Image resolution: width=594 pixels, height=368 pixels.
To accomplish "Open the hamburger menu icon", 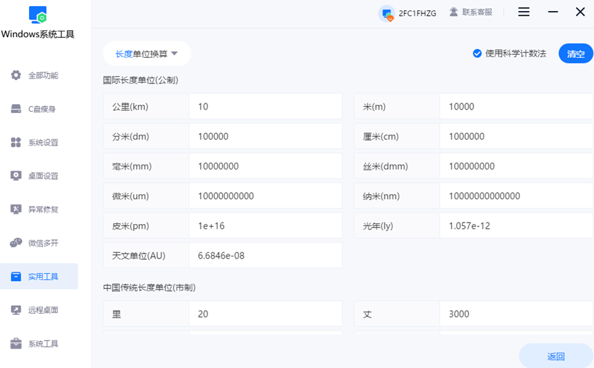I will point(524,12).
